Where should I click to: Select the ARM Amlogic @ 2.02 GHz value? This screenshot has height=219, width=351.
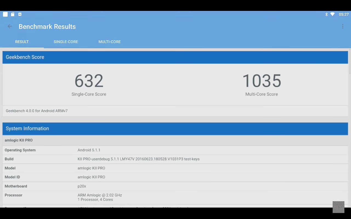100,195
